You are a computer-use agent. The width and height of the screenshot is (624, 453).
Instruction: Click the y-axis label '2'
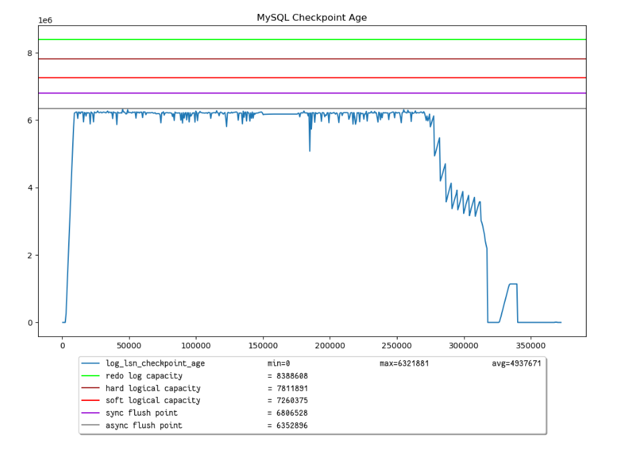pos(30,255)
